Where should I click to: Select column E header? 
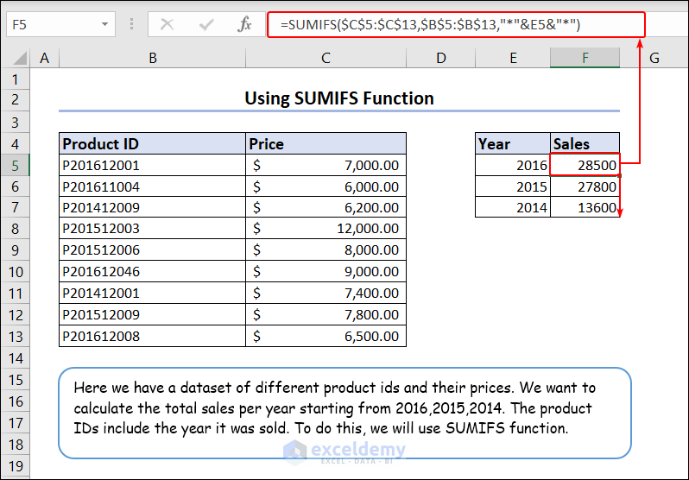[x=513, y=58]
